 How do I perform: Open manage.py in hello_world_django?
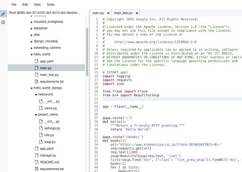tap(48, 155)
